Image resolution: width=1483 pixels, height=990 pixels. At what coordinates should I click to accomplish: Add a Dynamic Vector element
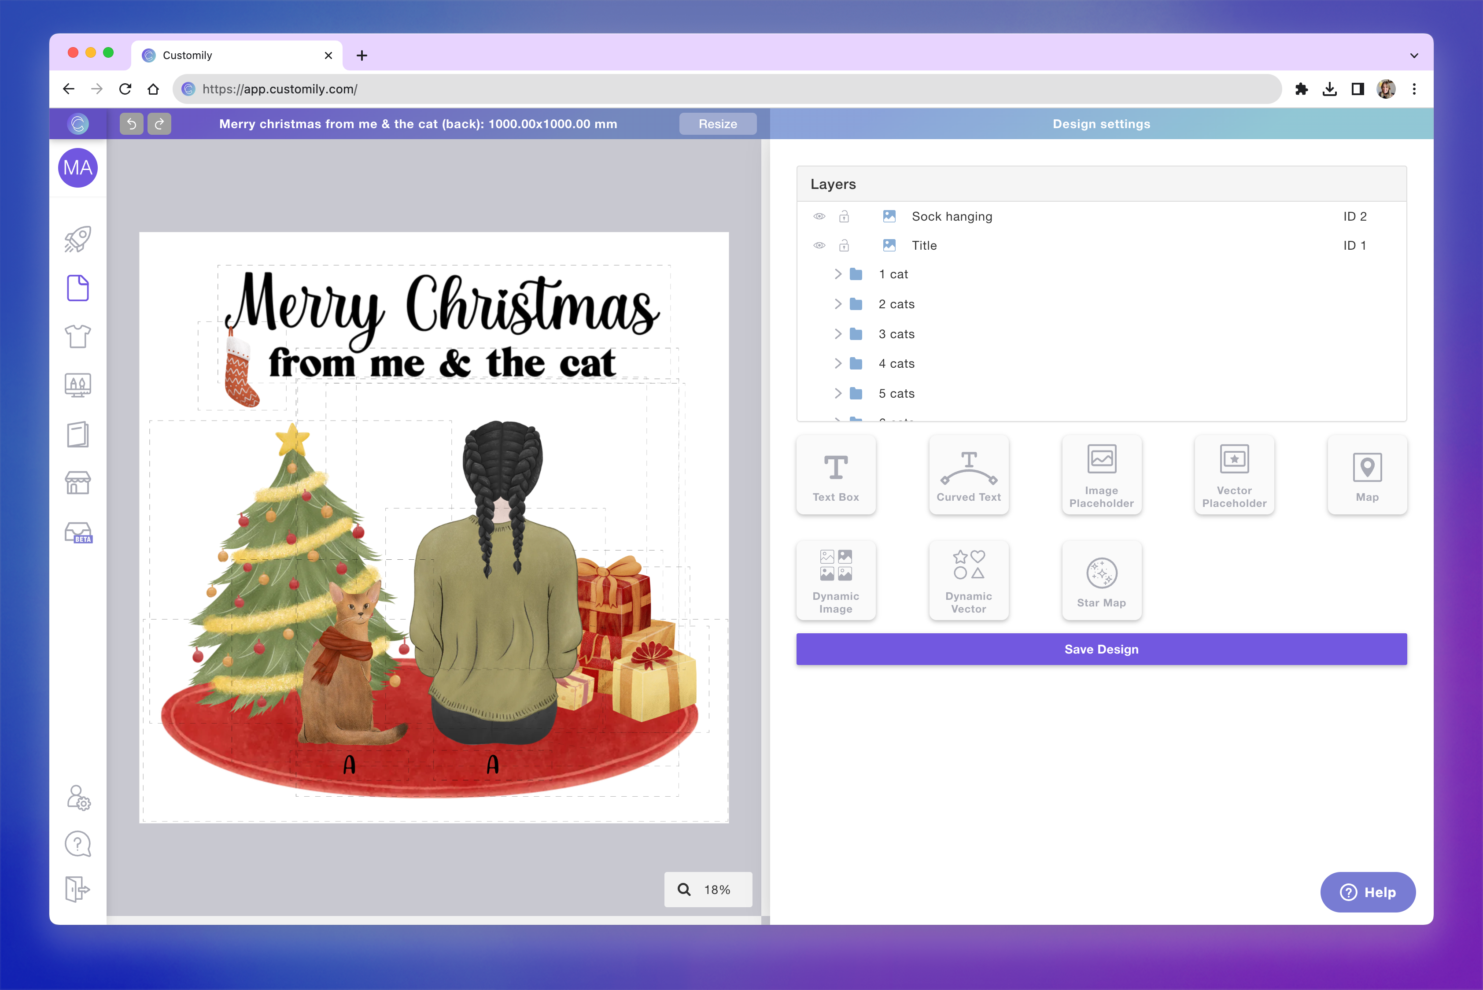968,580
